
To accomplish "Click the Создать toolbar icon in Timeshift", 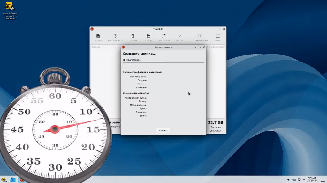I will click(98, 36).
